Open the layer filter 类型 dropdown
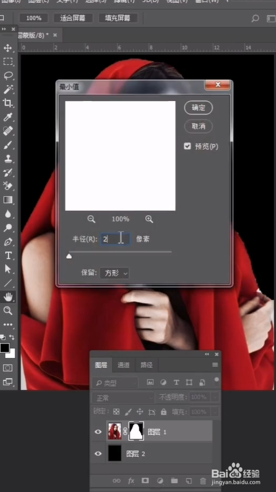Viewport: 276px width, 492px height. pyautogui.click(x=115, y=383)
